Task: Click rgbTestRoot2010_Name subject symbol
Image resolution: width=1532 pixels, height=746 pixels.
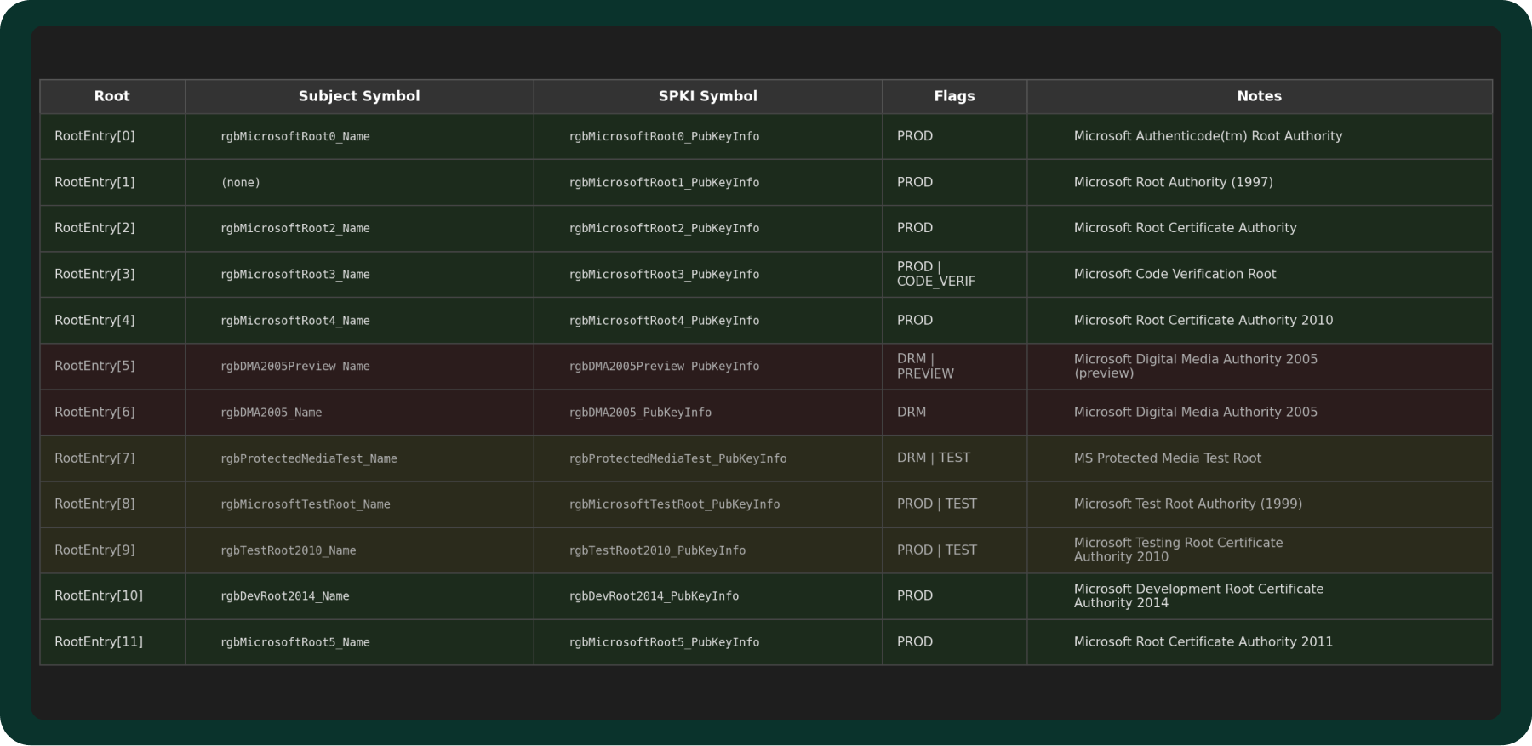Action: pyautogui.click(x=289, y=550)
